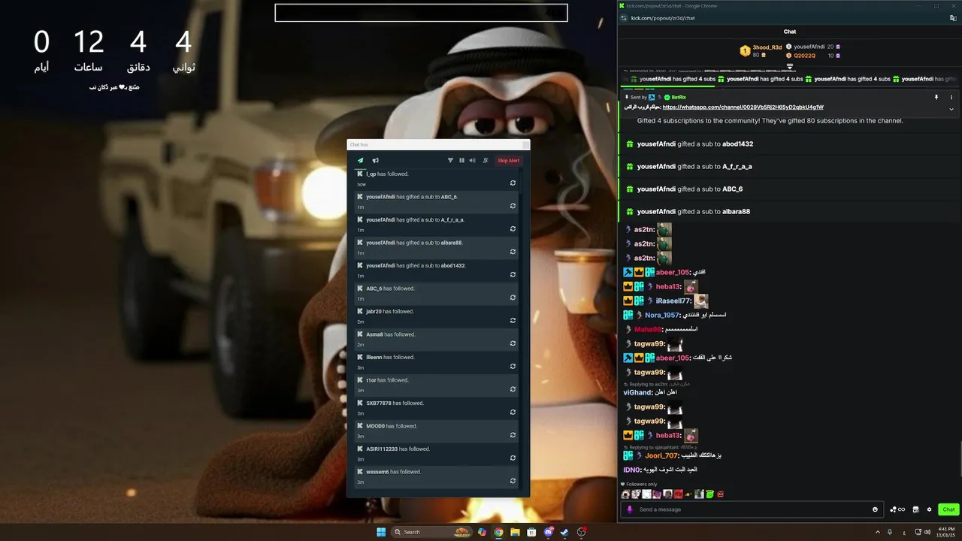Click the purple microphone icon in message box

(x=630, y=509)
